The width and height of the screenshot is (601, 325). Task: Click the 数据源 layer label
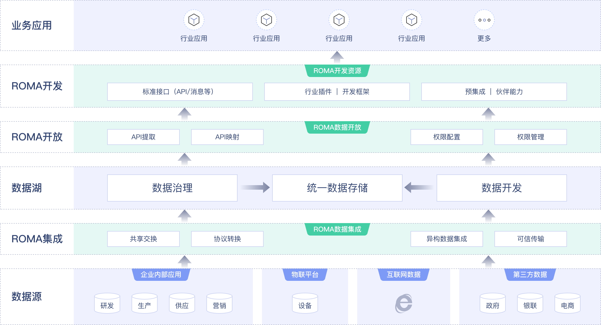point(27,297)
